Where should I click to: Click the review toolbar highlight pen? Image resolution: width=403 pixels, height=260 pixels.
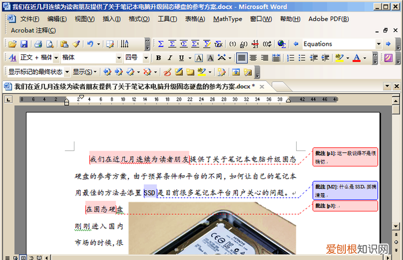pyautogui.click(x=201, y=72)
